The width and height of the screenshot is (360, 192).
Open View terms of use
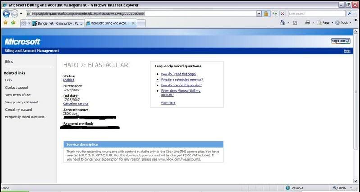click(18, 95)
